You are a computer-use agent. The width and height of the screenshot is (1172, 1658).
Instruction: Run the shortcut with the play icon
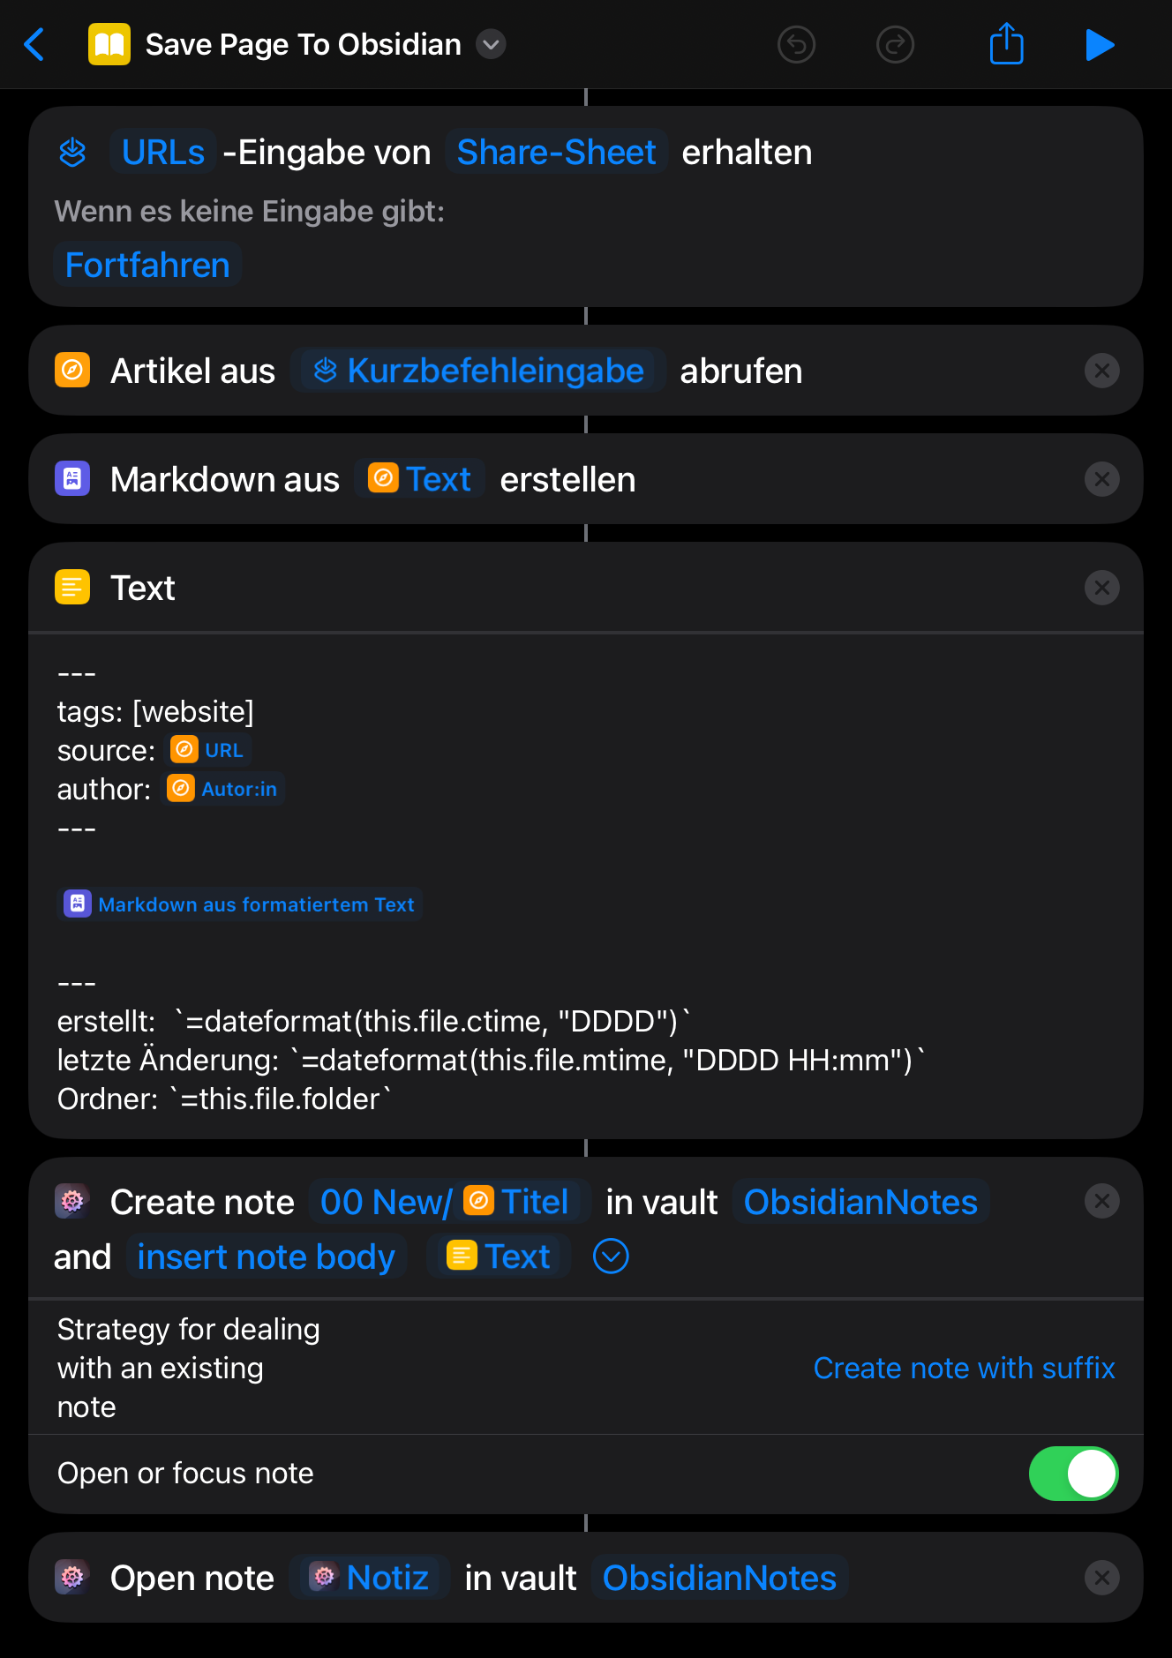[x=1100, y=44]
